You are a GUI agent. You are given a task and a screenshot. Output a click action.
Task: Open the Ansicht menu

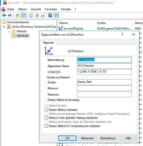[x=36, y=9]
